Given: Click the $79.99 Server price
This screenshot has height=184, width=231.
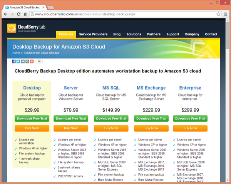Looking at the screenshot, I should click(71, 110).
